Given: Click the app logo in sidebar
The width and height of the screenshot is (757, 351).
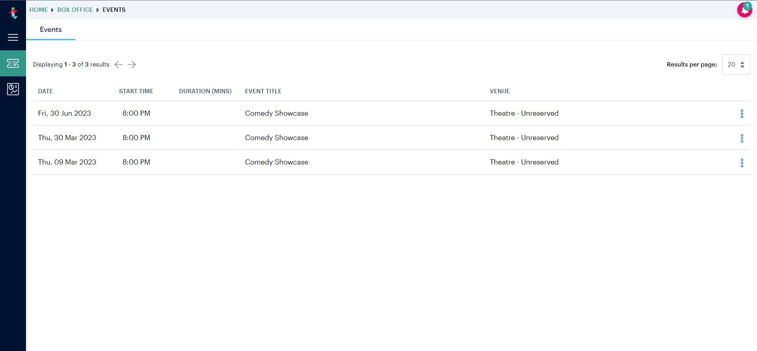Looking at the screenshot, I should [13, 13].
